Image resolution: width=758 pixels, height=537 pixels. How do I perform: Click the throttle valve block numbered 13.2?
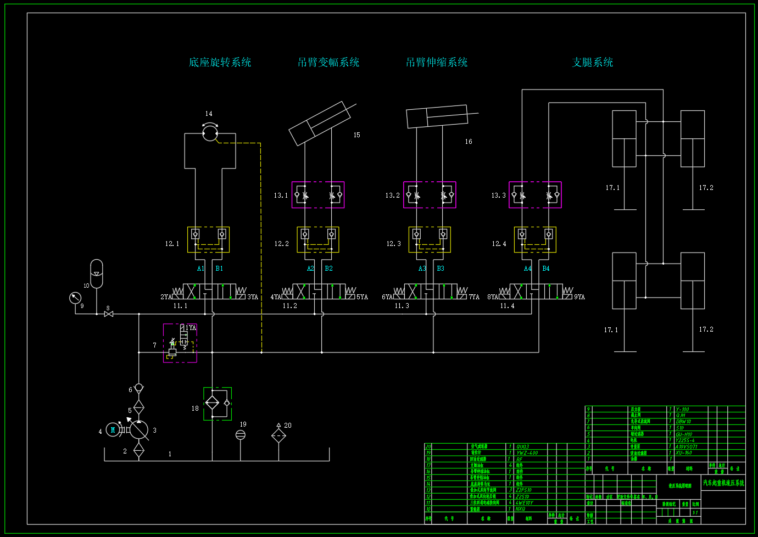pos(430,195)
